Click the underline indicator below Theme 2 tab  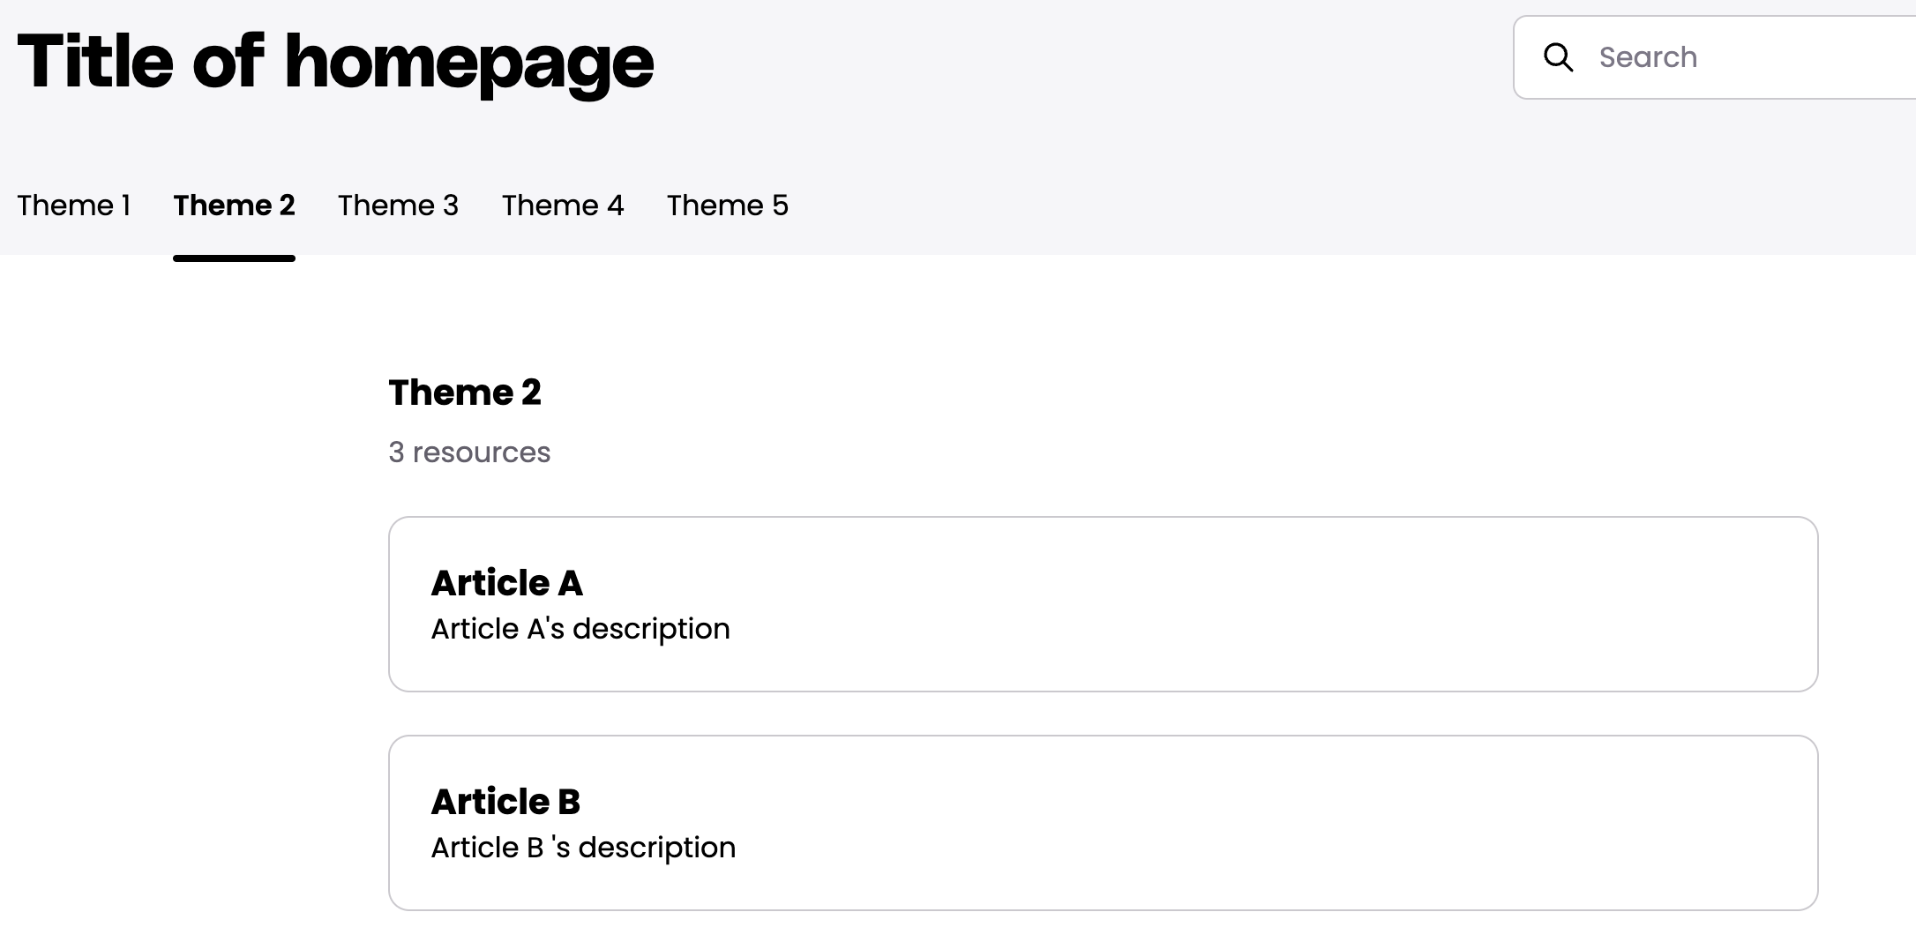234,258
